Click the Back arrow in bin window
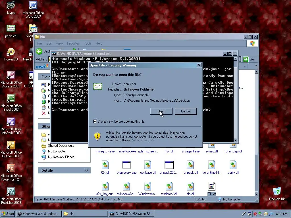The height and width of the screenshot is (218, 291). [39, 51]
